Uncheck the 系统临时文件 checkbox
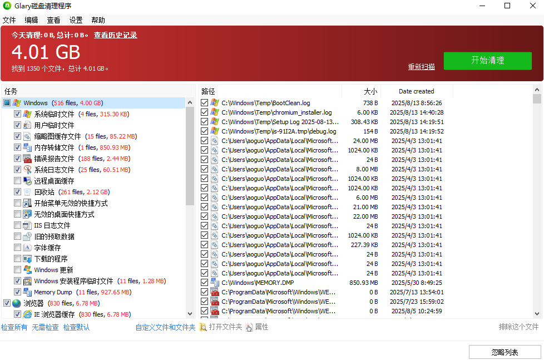The height and width of the screenshot is (360, 544). tap(17, 114)
